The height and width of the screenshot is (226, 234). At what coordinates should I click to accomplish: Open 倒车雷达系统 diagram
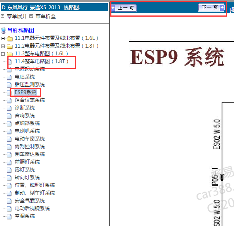pyautogui.click(x=30, y=154)
